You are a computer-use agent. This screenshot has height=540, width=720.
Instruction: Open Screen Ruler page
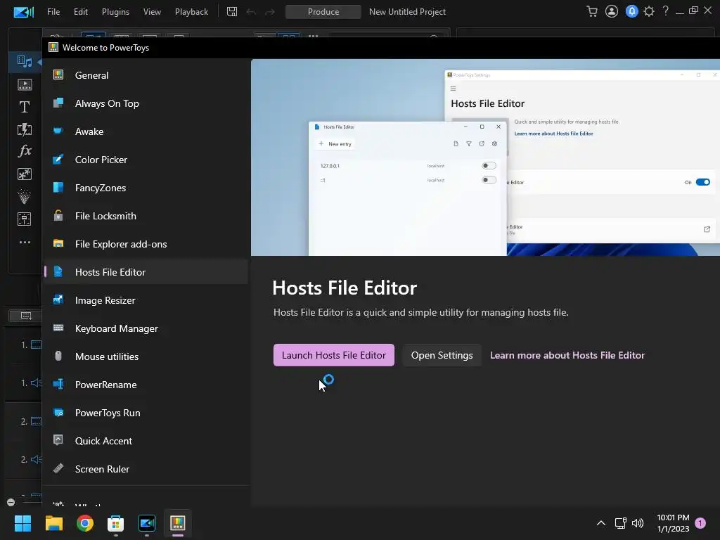click(146, 469)
